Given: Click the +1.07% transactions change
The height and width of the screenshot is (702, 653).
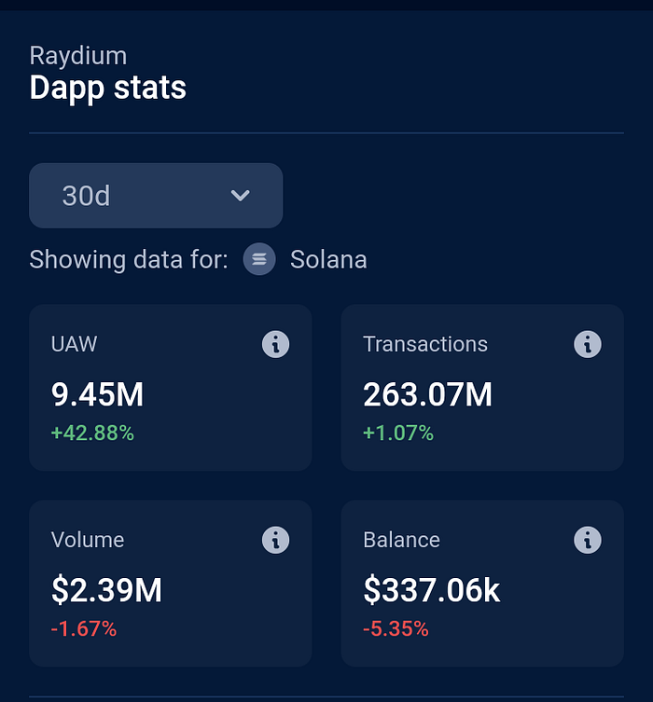Looking at the screenshot, I should click(398, 433).
